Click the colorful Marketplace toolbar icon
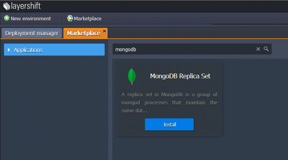The image size is (288, 160). coord(70,18)
